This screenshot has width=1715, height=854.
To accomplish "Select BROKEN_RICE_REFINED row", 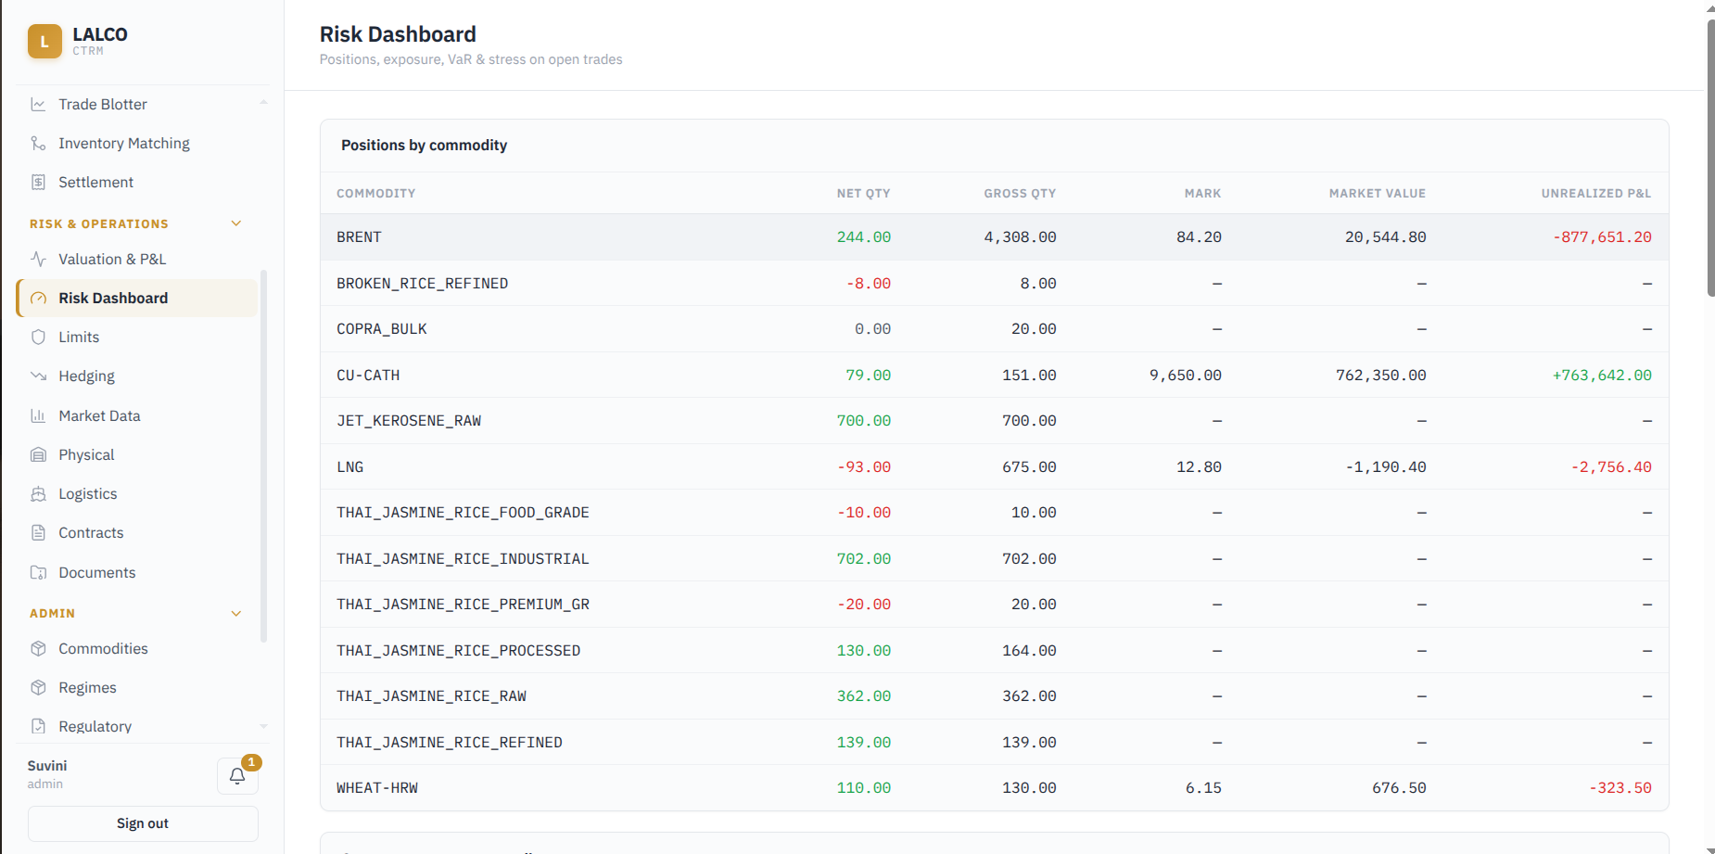I will [994, 284].
